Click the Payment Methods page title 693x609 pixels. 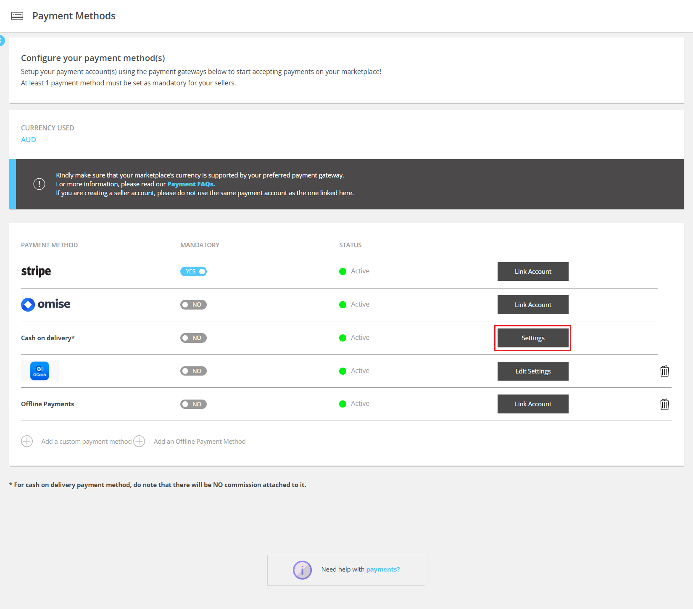(x=74, y=16)
